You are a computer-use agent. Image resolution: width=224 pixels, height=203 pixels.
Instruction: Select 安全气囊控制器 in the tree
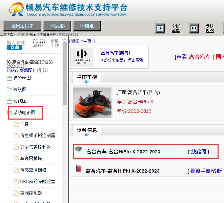36,147
